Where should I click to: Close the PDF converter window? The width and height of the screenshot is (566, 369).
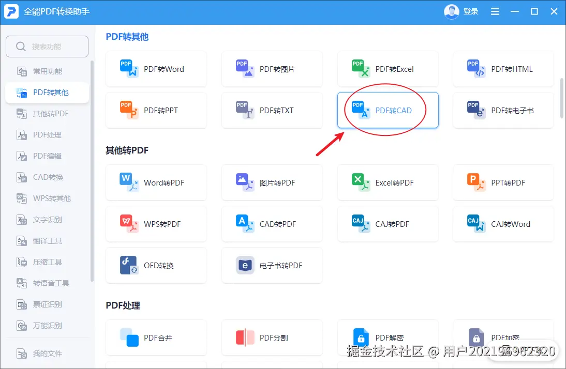pyautogui.click(x=554, y=11)
